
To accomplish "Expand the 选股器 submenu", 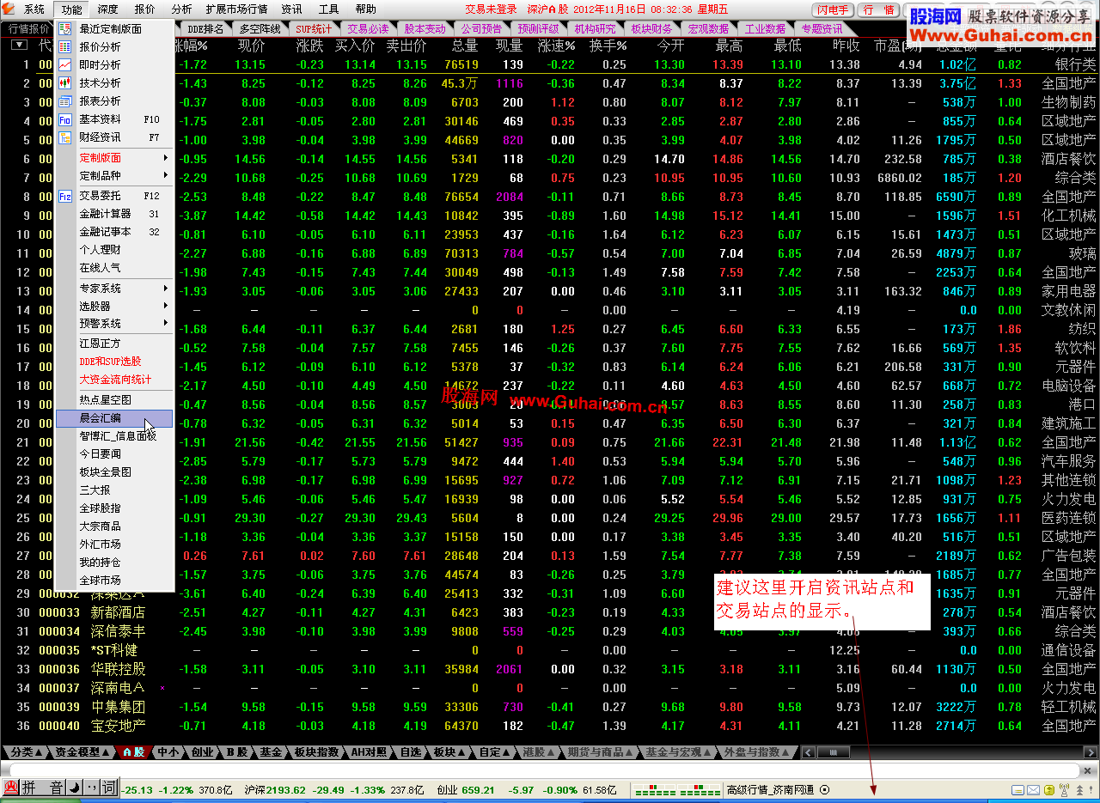I will 113,306.
